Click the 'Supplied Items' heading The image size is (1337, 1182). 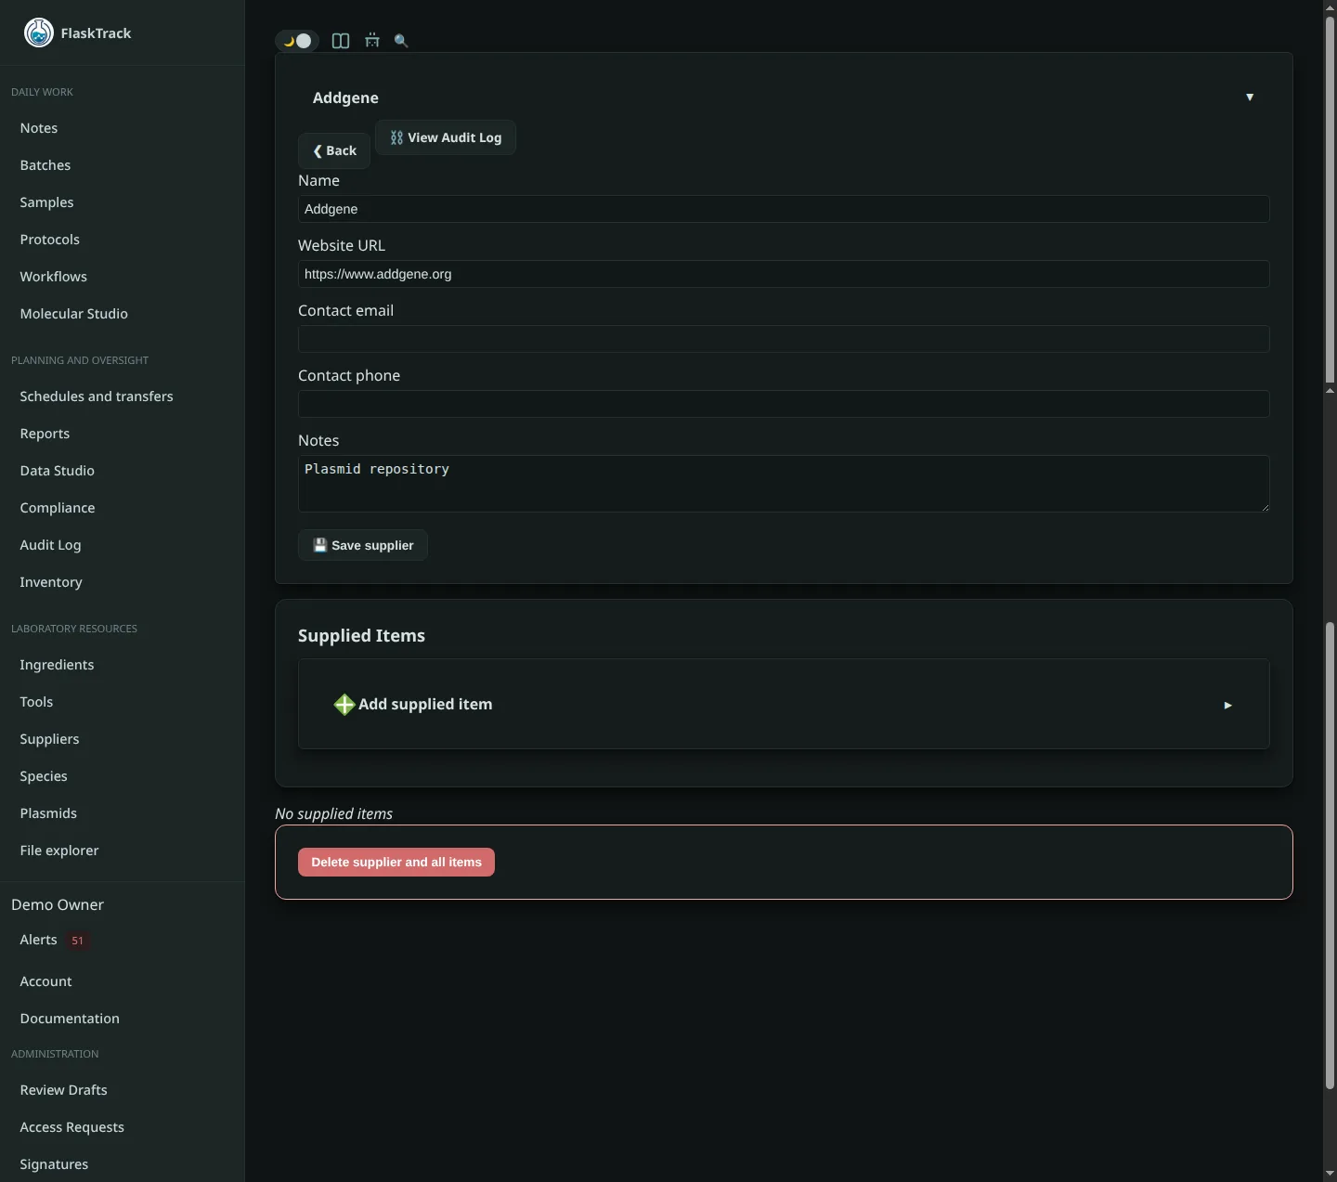point(361,636)
